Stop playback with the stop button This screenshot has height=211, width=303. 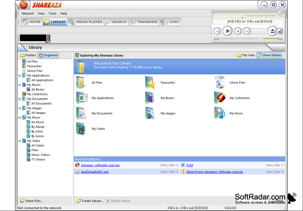pos(238,31)
